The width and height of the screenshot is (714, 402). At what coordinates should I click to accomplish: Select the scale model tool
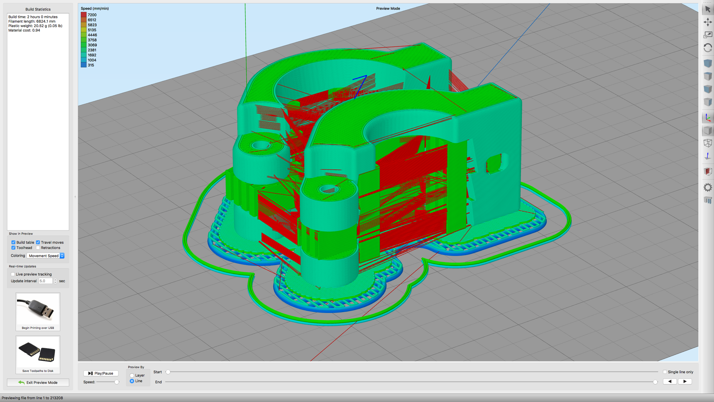pos(708,35)
